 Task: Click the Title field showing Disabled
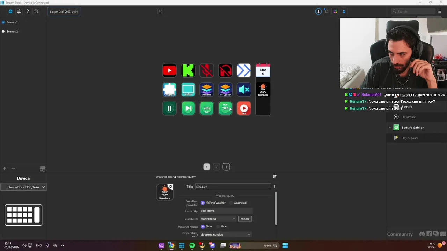click(233, 187)
